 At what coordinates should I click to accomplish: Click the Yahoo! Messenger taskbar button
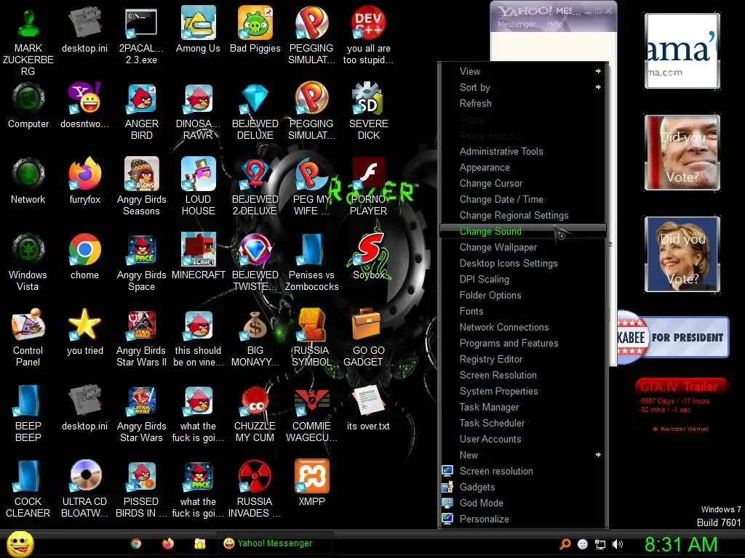click(x=274, y=543)
